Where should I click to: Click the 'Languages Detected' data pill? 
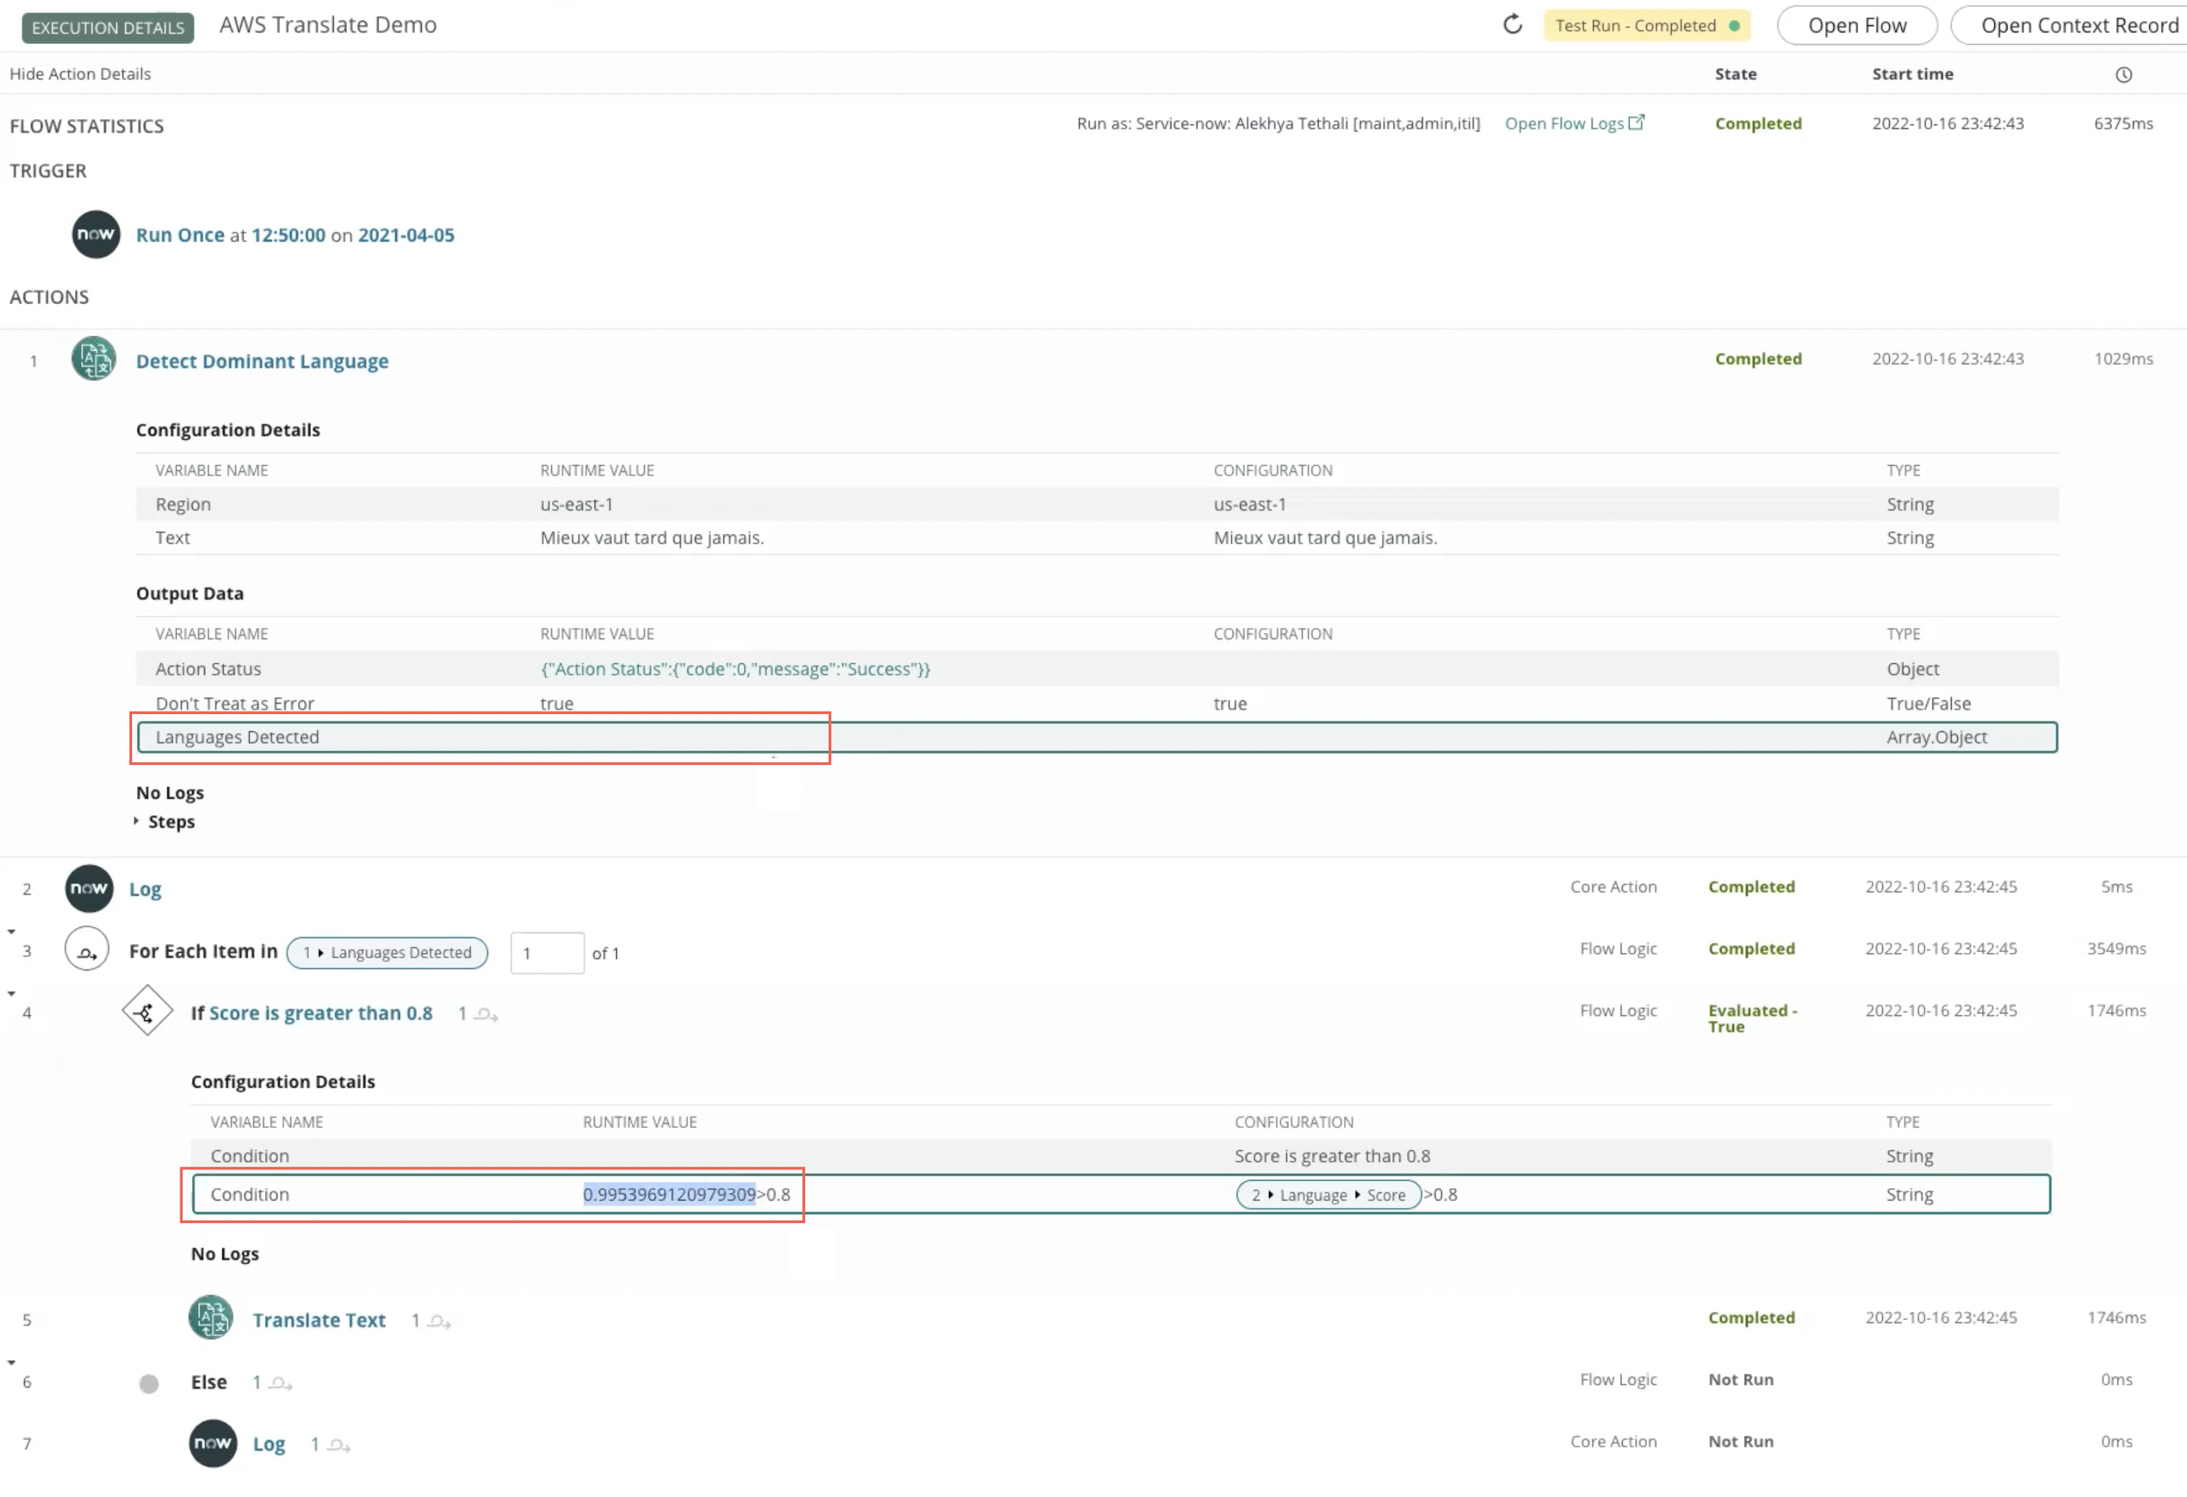[387, 952]
